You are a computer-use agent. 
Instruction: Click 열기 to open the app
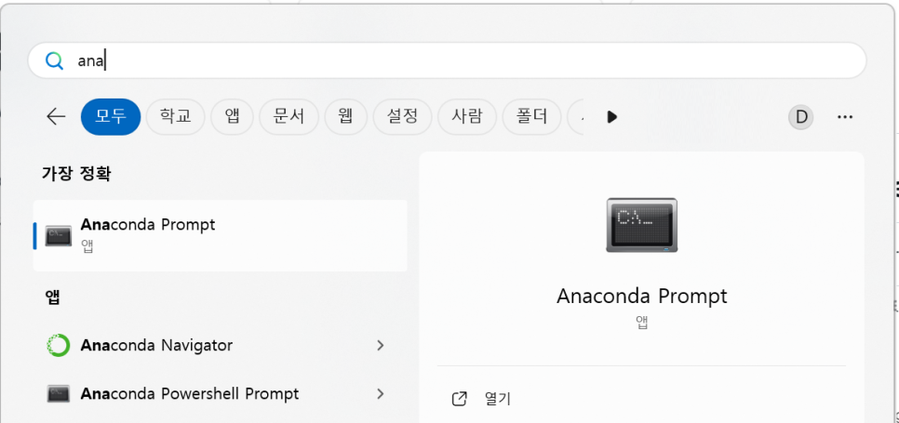(x=498, y=399)
